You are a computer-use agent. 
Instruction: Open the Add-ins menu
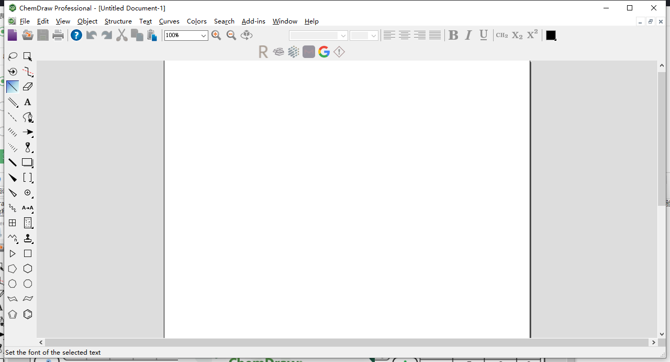(x=253, y=21)
